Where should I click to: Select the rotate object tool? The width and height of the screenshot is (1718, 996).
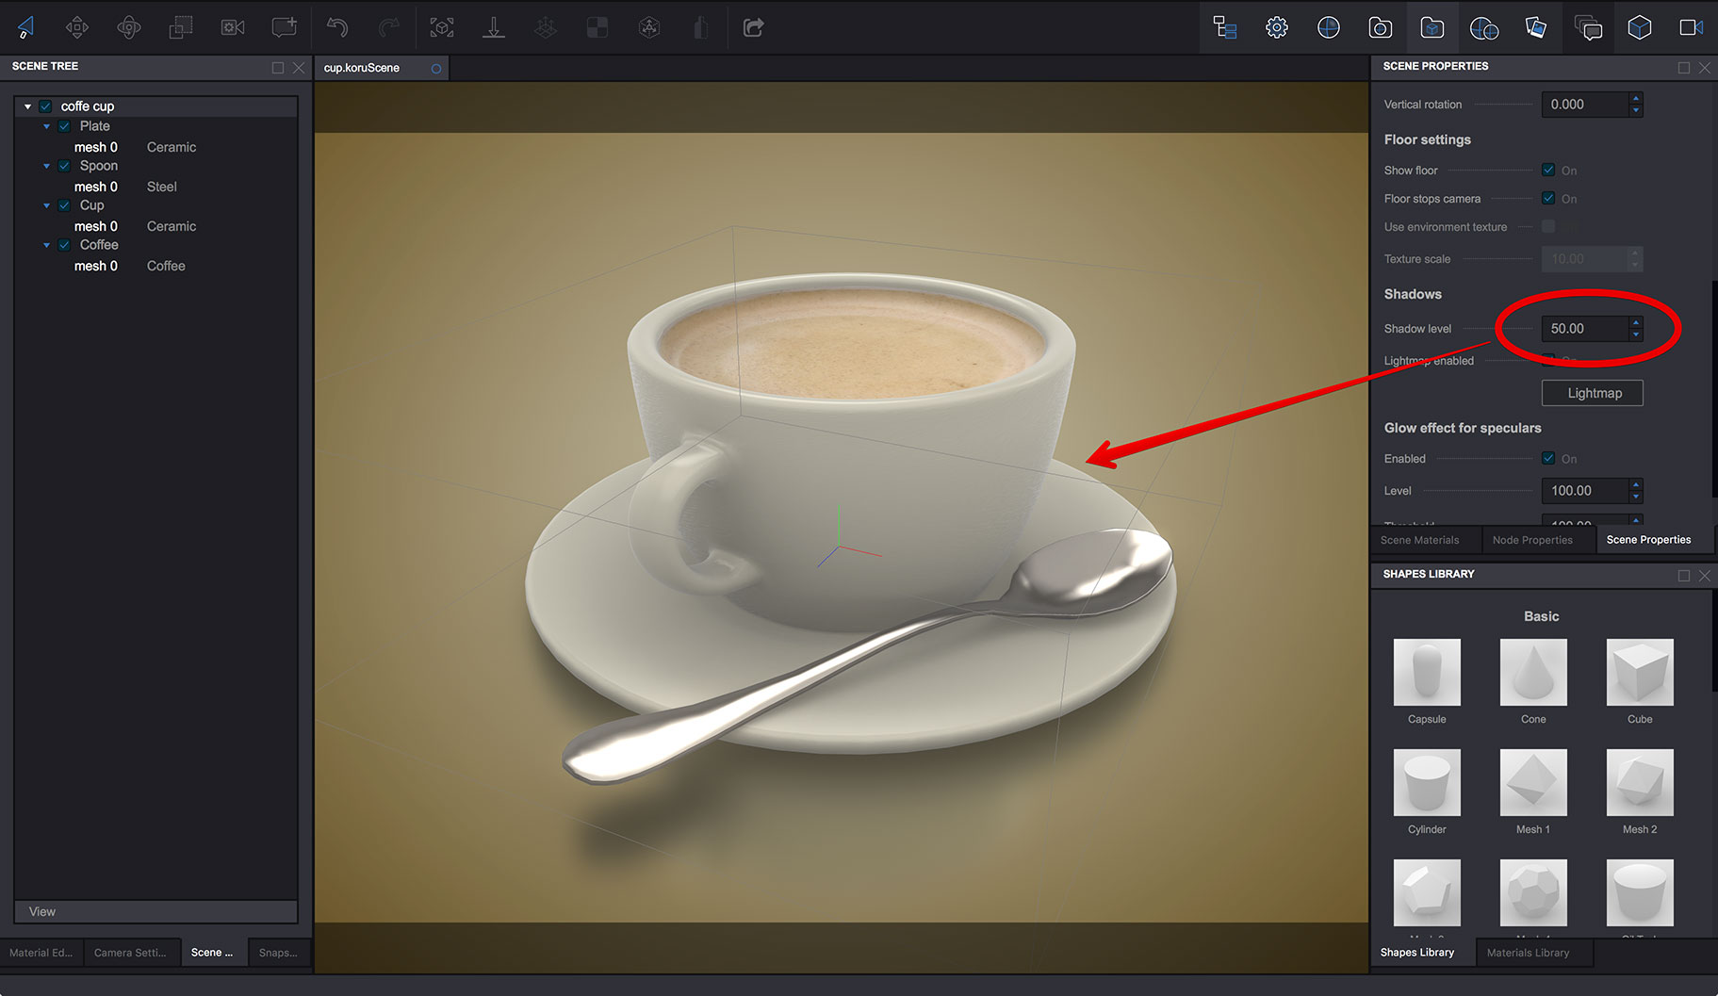tap(128, 26)
